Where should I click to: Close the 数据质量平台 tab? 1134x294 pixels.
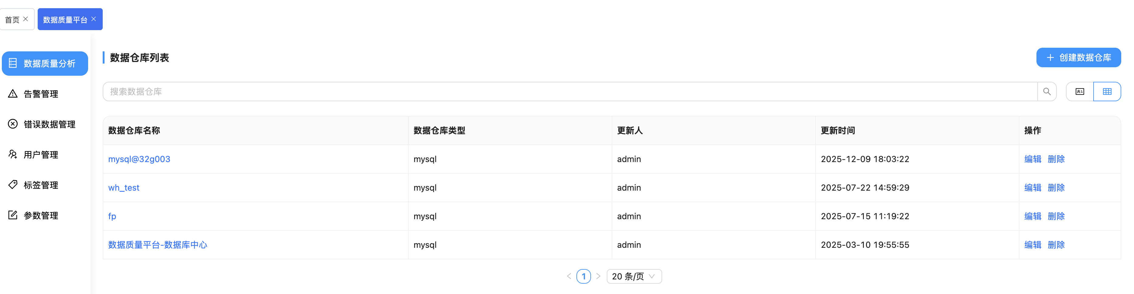pyautogui.click(x=94, y=19)
